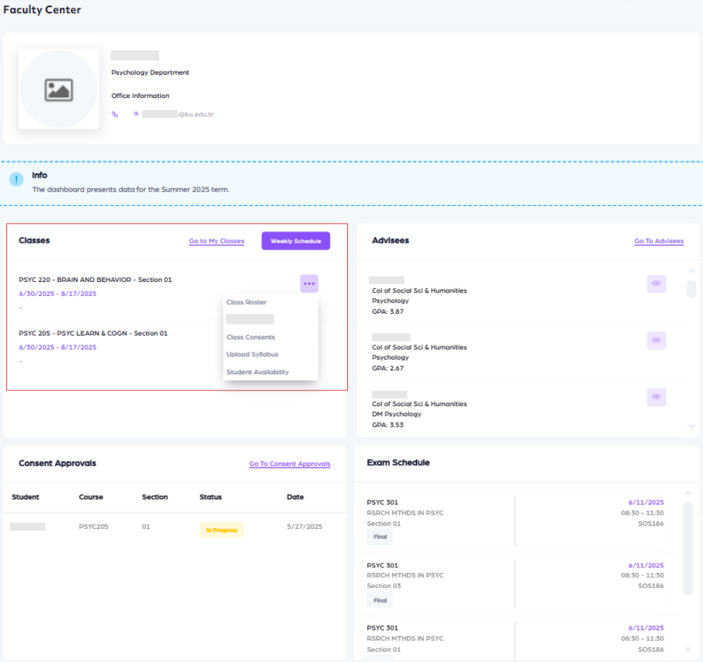Click the Advisees list scroll-up arrow
The width and height of the screenshot is (703, 662).
point(691,270)
